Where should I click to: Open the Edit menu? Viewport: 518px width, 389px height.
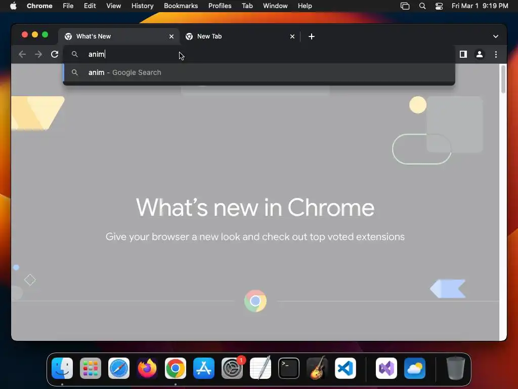click(x=90, y=6)
